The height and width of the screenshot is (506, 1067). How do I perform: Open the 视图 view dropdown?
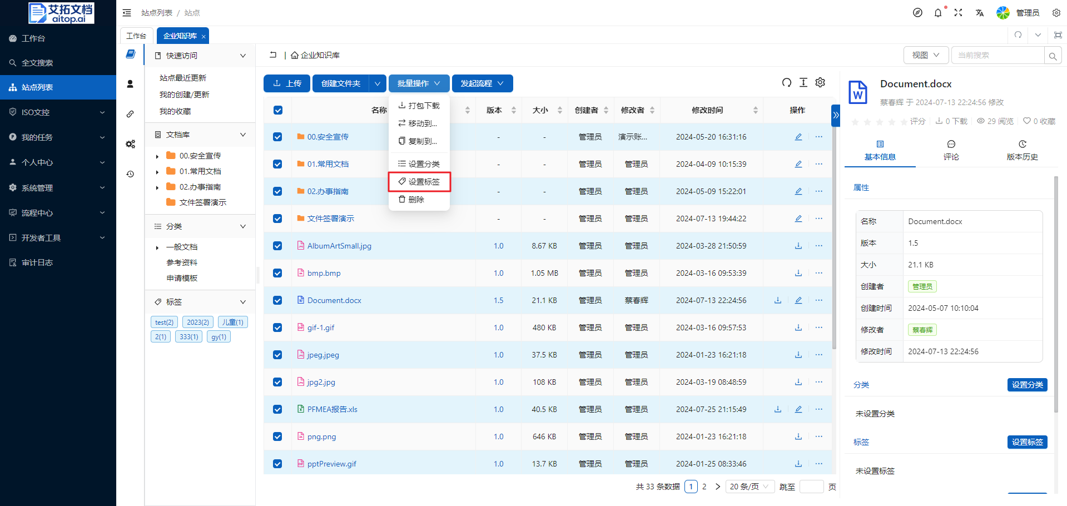(x=925, y=55)
